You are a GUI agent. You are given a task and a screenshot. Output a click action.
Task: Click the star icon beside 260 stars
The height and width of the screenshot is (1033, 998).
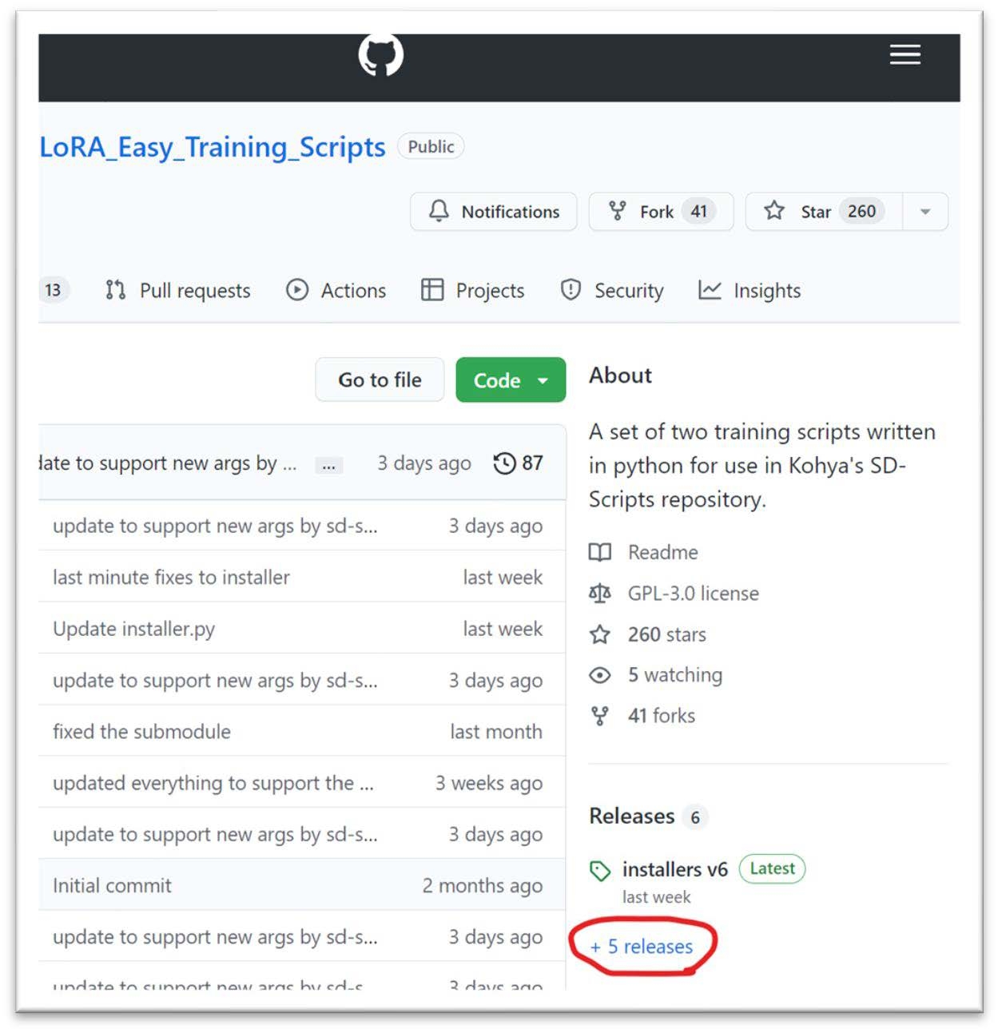600,634
